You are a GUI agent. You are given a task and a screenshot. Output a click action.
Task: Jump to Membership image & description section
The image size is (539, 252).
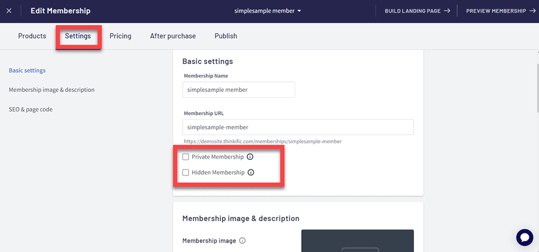[52, 90]
